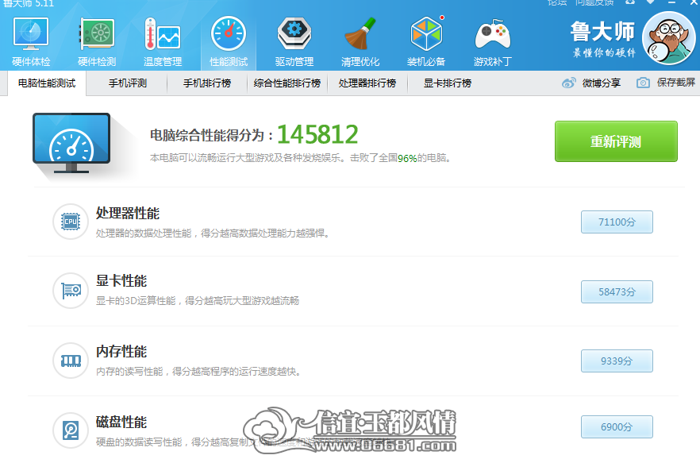Click the 9339分 memory score button

click(617, 361)
